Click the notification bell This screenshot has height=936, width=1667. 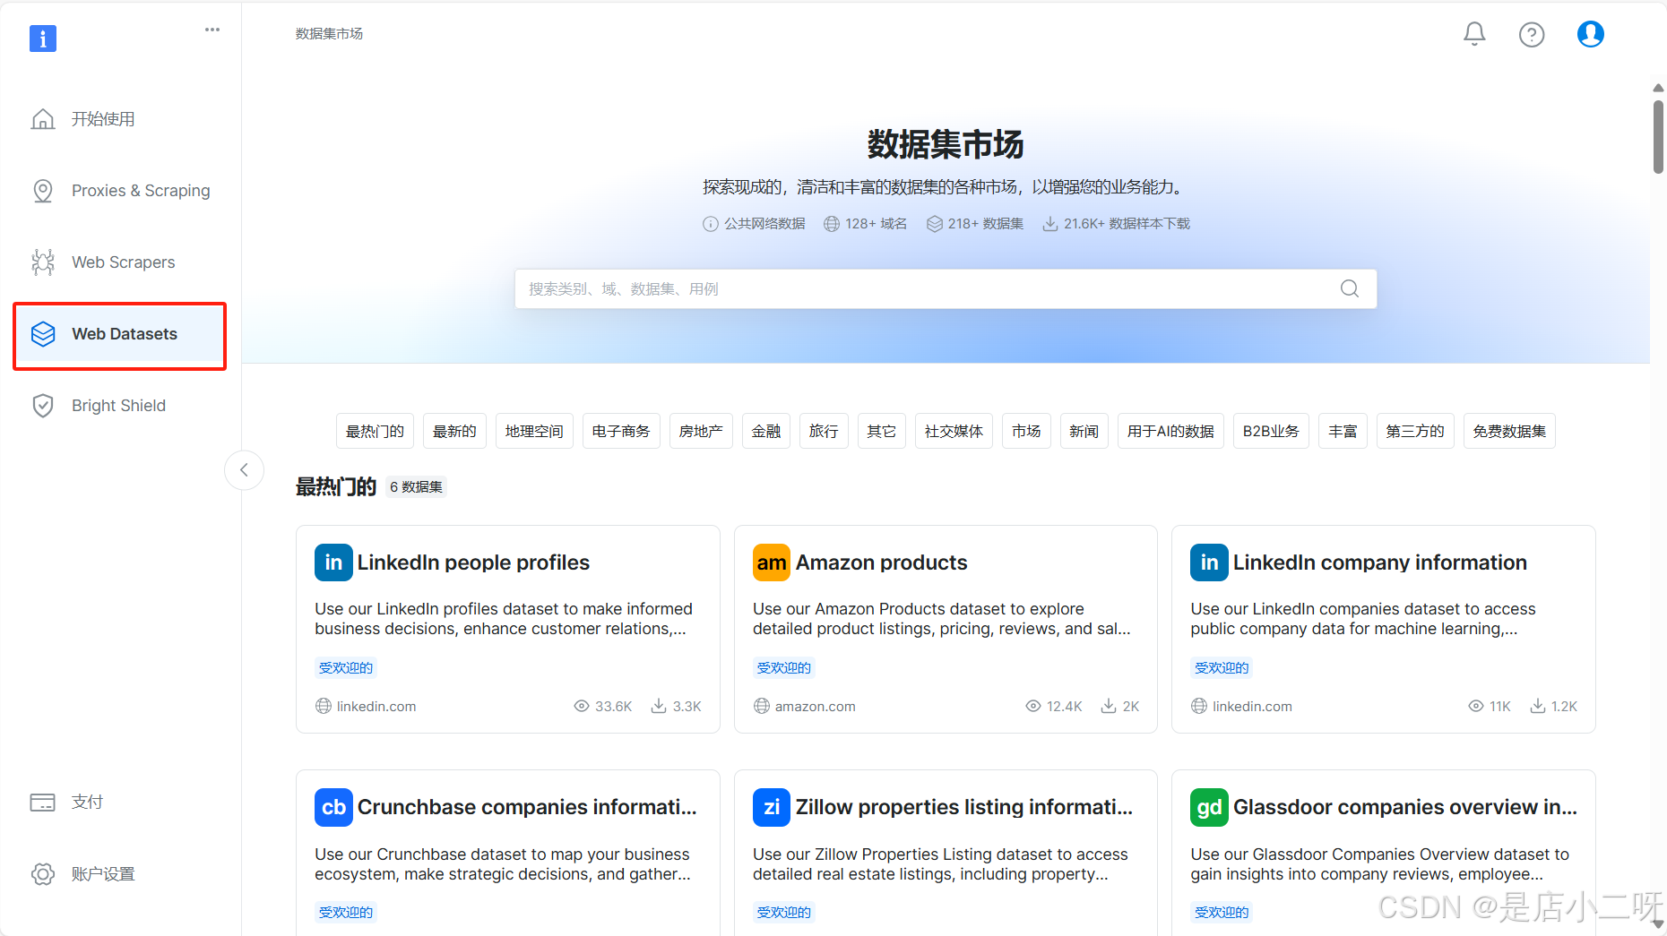point(1474,33)
